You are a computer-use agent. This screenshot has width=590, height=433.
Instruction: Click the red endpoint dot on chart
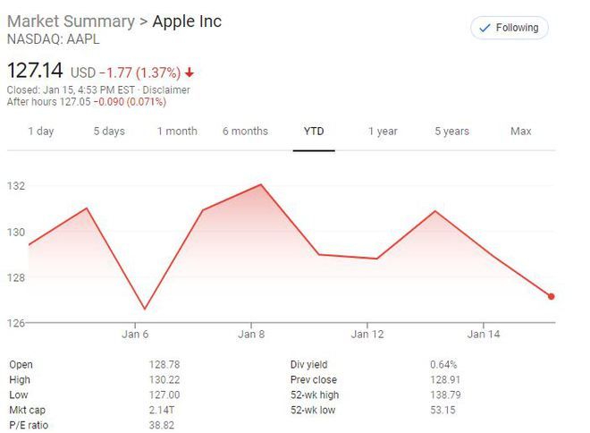552,296
